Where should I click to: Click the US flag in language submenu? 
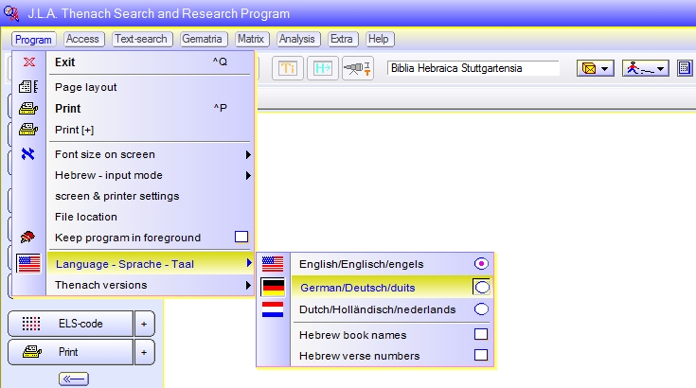point(273,264)
